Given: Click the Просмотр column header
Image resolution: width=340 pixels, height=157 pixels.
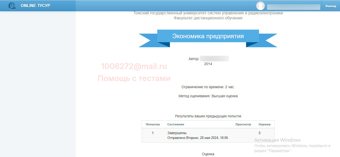Looking at the screenshot, I should coord(243,124).
